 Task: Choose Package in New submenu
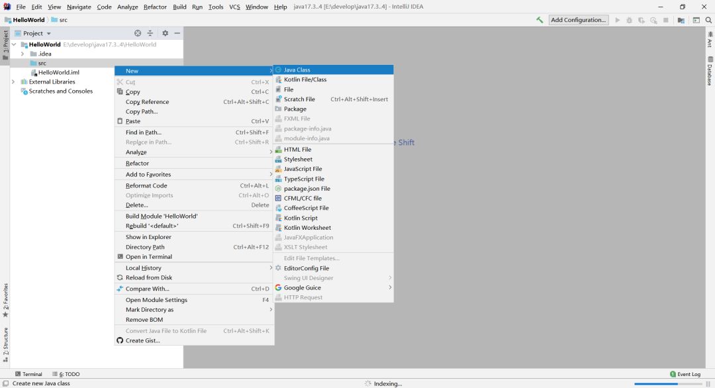[333, 109]
